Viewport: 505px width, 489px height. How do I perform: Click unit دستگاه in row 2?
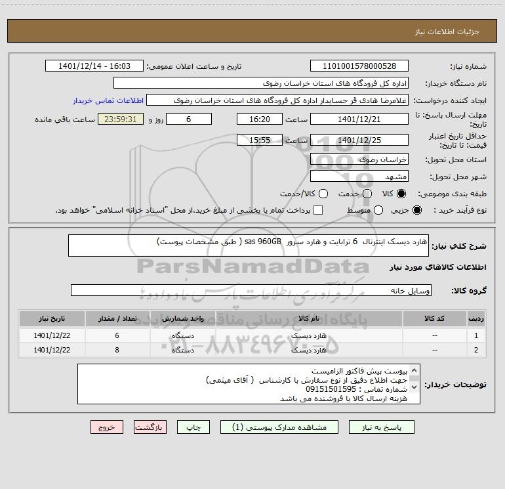pyautogui.click(x=182, y=350)
